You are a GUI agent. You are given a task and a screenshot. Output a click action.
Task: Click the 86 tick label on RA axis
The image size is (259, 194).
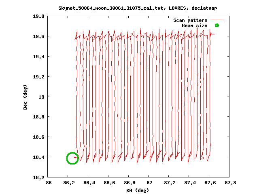[49, 183]
